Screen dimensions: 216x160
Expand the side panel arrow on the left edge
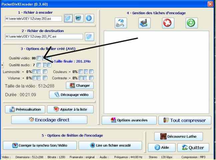(2, 65)
